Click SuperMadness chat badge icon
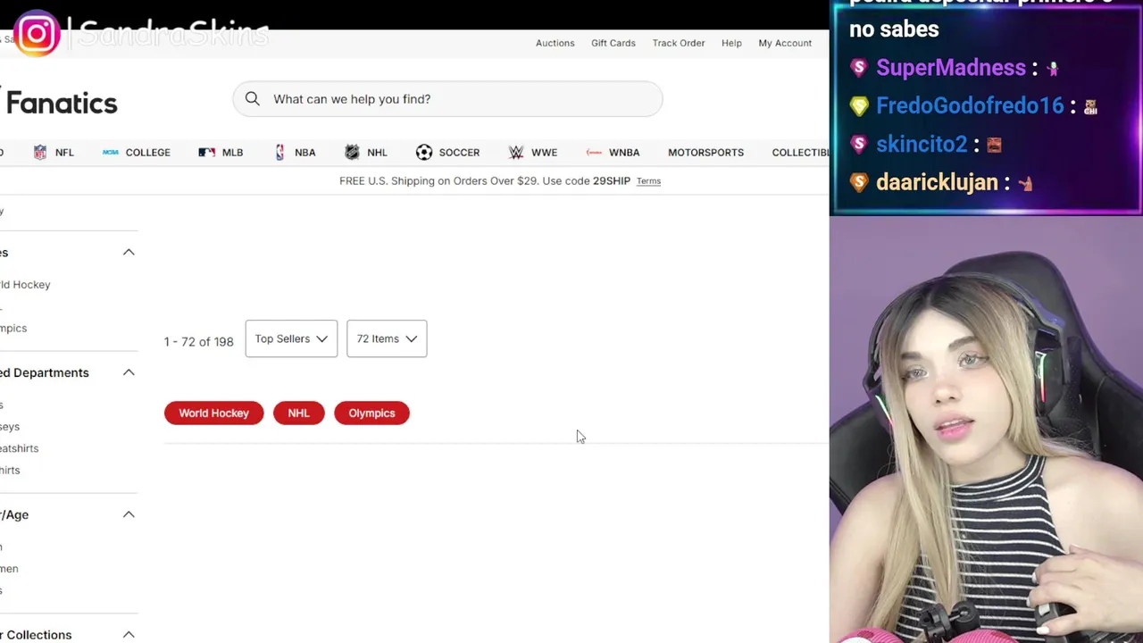Screen dimensions: 1143x643 coord(859,68)
